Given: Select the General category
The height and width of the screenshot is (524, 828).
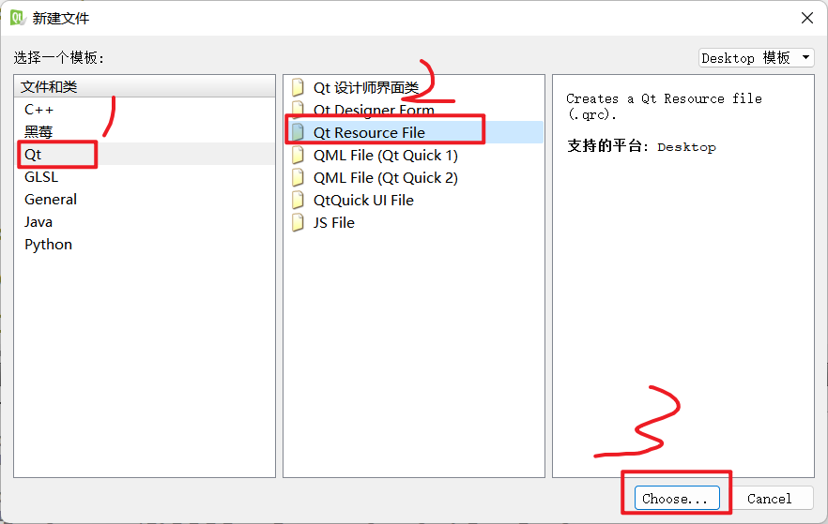Looking at the screenshot, I should [x=145, y=200].
